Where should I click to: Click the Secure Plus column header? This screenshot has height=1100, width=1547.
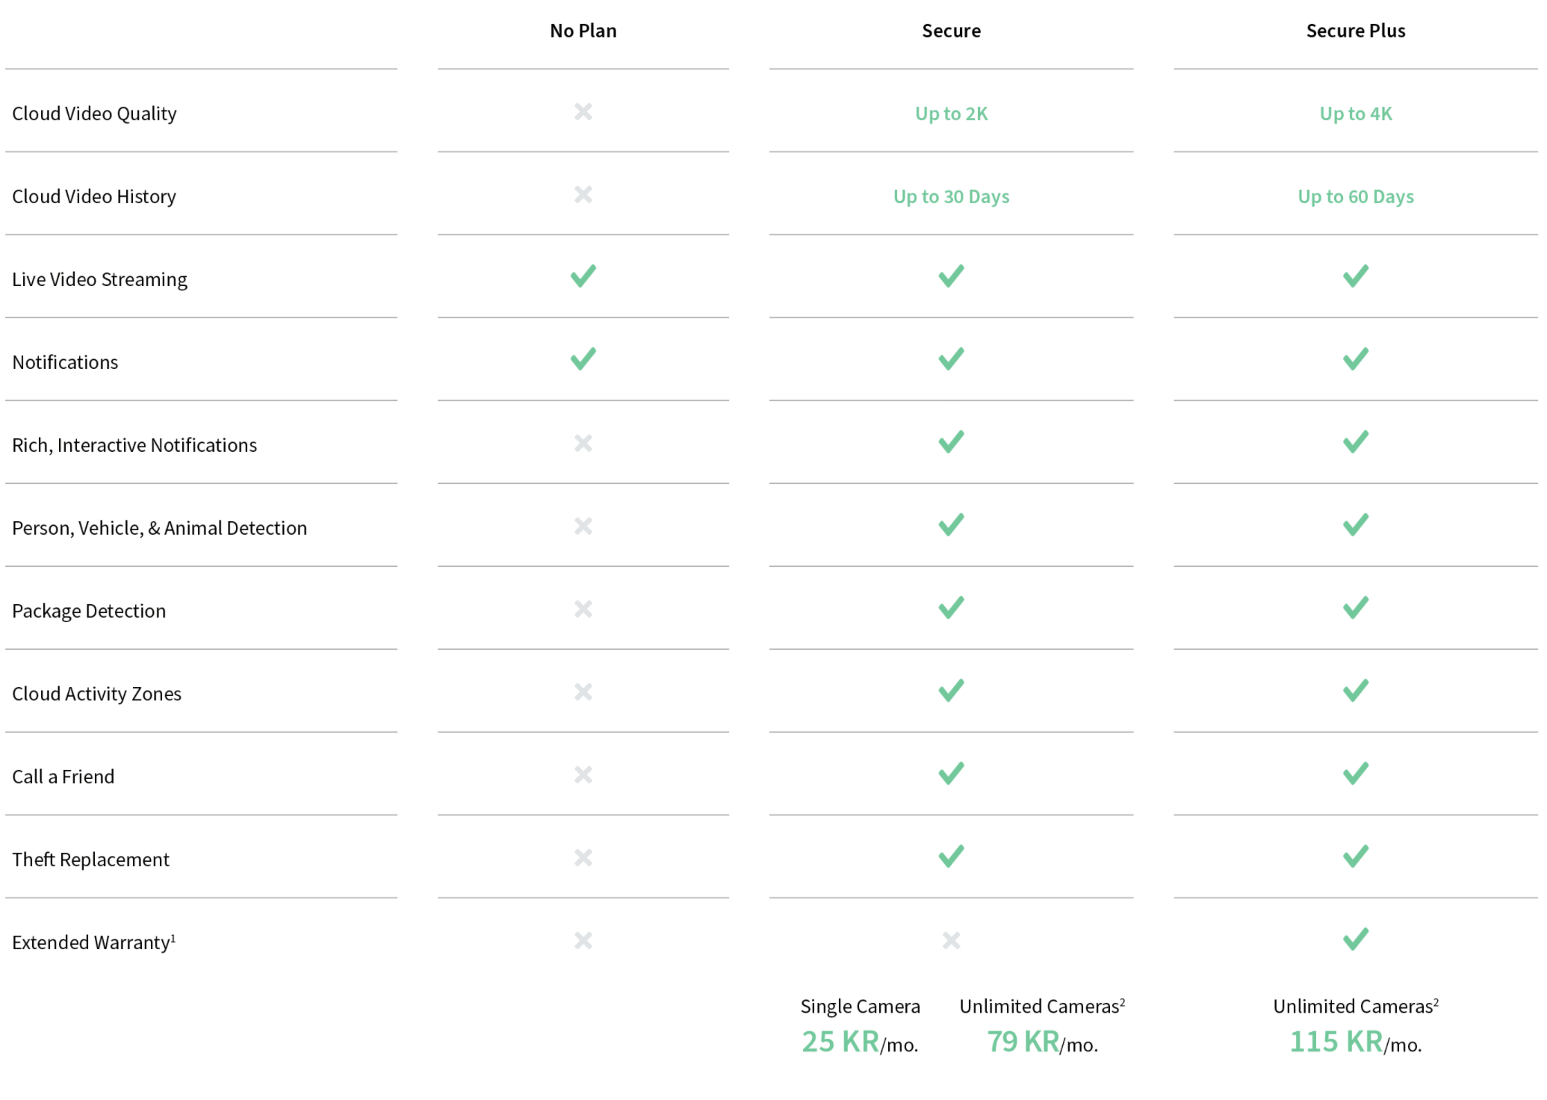click(1355, 31)
